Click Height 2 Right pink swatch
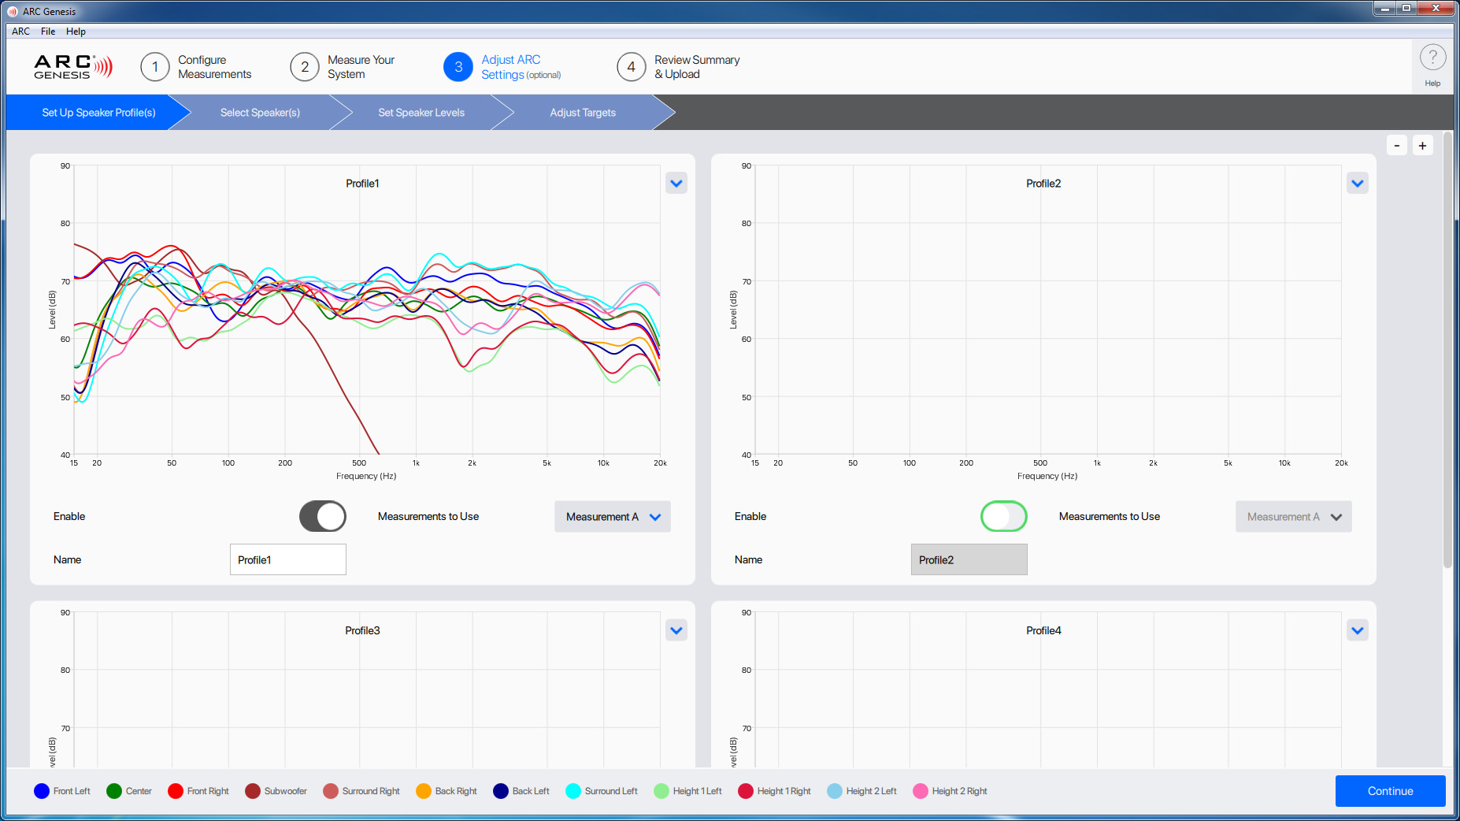 pyautogui.click(x=921, y=791)
